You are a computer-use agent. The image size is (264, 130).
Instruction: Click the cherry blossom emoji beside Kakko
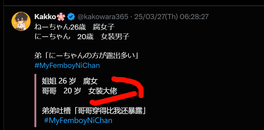(61, 17)
